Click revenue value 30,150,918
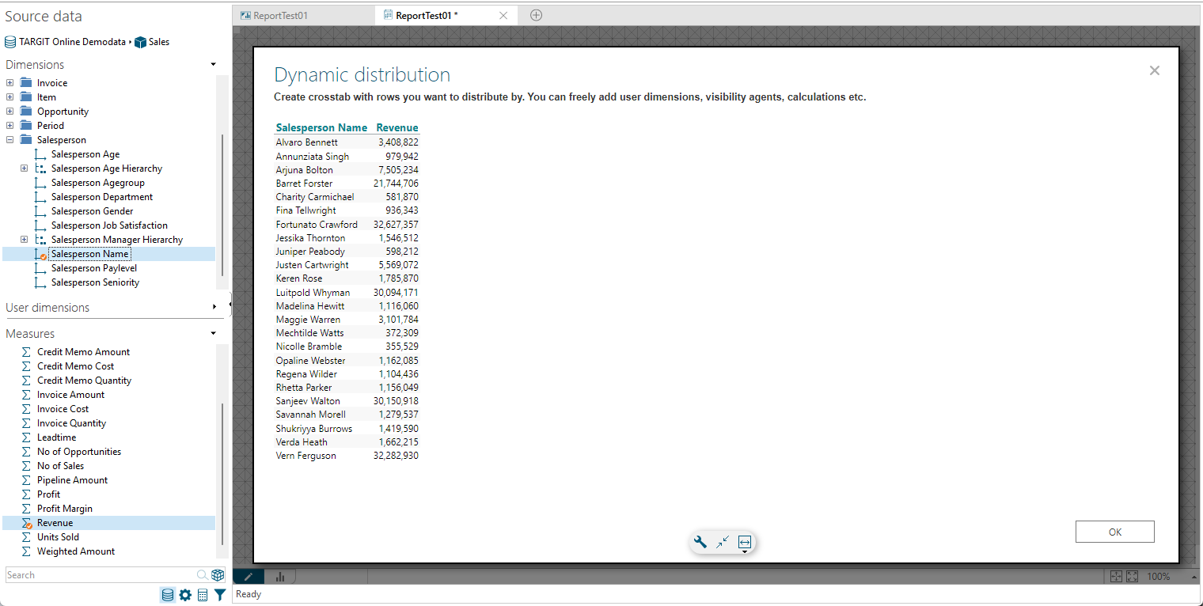 [x=396, y=401]
